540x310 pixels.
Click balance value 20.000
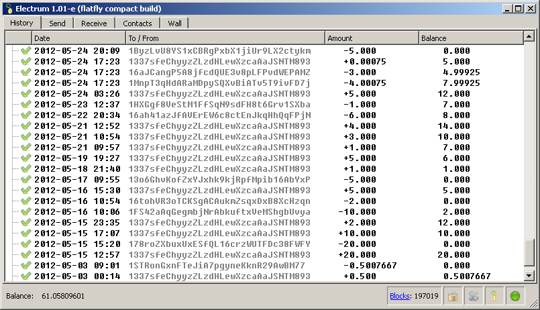pyautogui.click(x=454, y=255)
